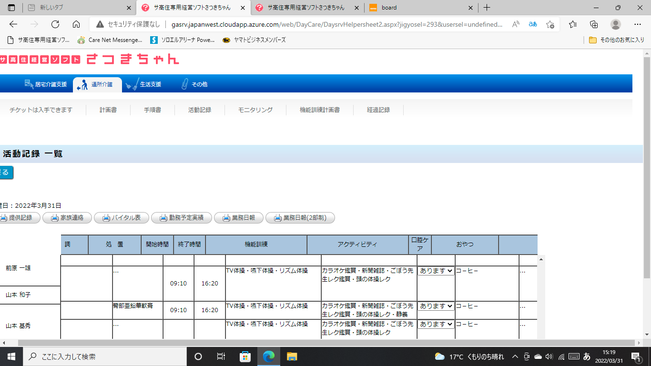Open the 経過記録 page

378,110
